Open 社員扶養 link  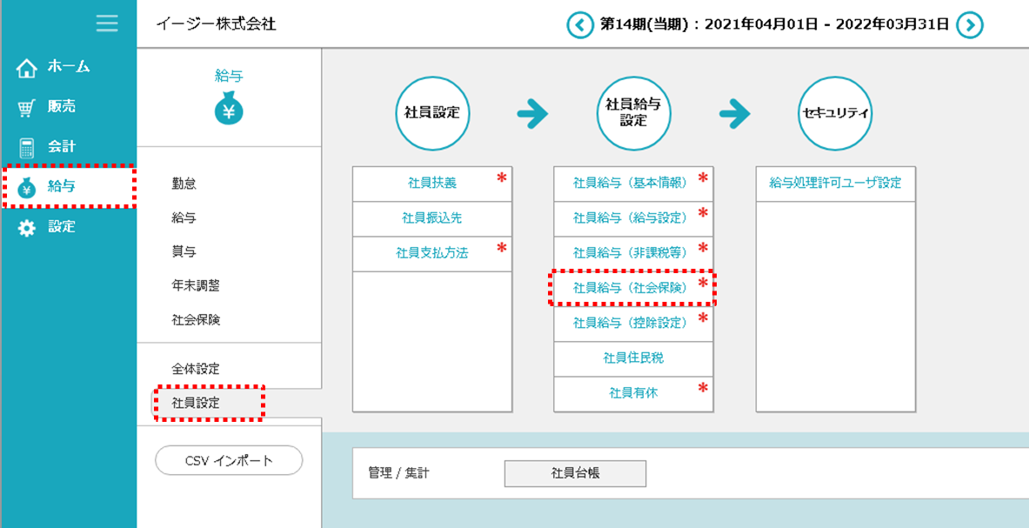point(431,183)
